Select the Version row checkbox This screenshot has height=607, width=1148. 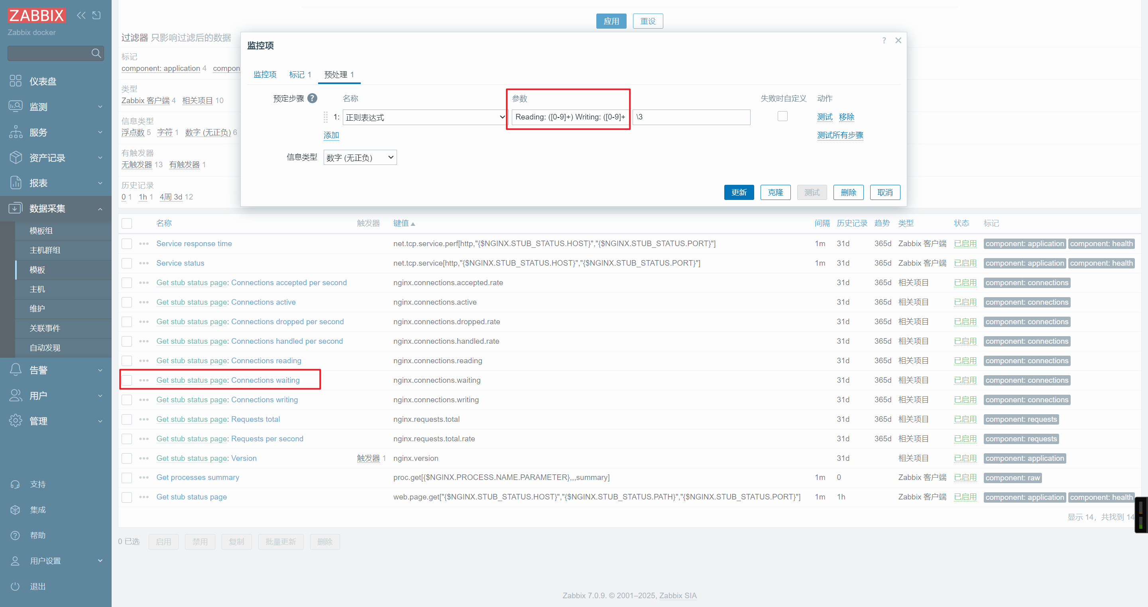click(x=127, y=458)
